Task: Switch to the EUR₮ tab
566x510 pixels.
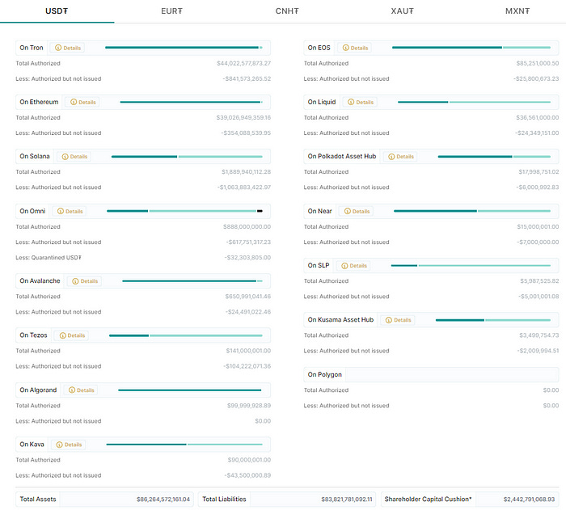Action: point(171,11)
